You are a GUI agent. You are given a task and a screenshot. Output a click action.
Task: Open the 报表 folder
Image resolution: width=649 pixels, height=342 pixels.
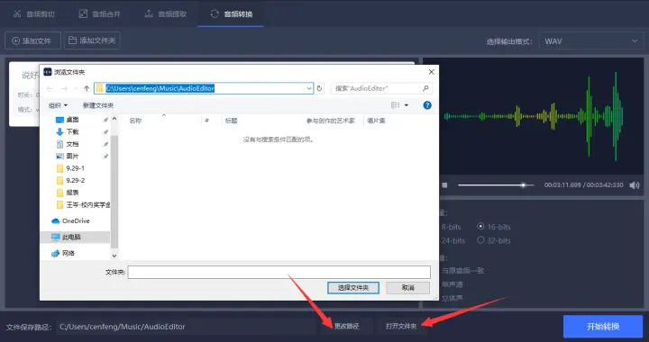72,193
